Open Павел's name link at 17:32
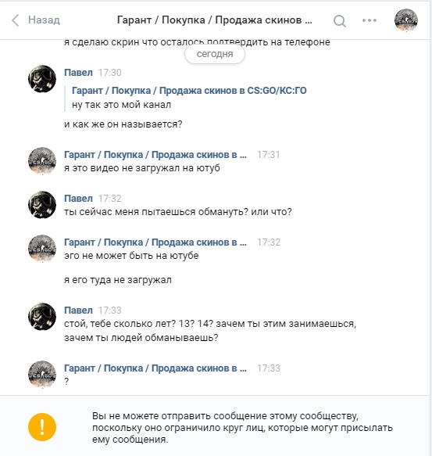432x456 pixels. [x=78, y=199]
